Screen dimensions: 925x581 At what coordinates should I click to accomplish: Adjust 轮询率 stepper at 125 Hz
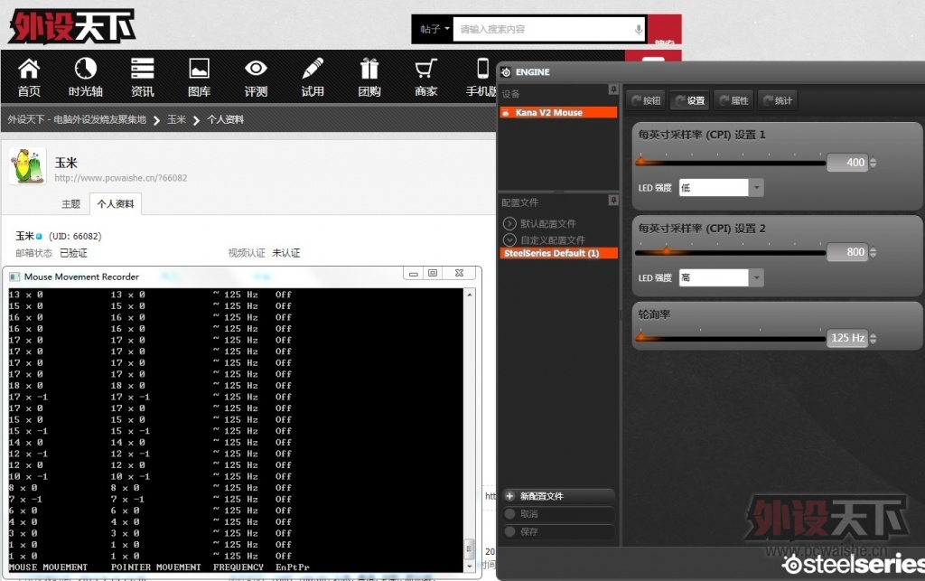874,339
